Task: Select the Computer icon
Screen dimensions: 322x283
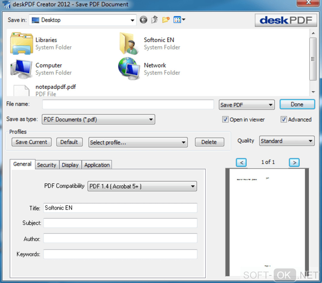Action: tap(21, 69)
